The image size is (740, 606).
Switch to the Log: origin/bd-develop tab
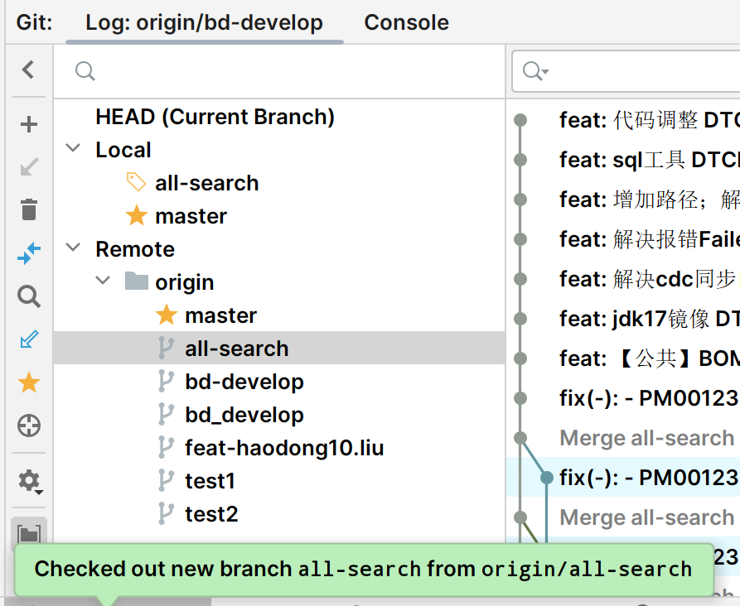coord(205,22)
